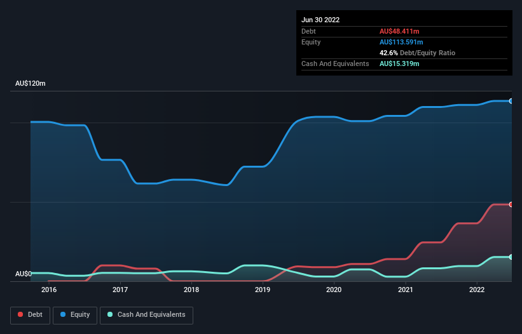Toggle the Equity legend button
The image size is (522, 334).
(x=75, y=315)
